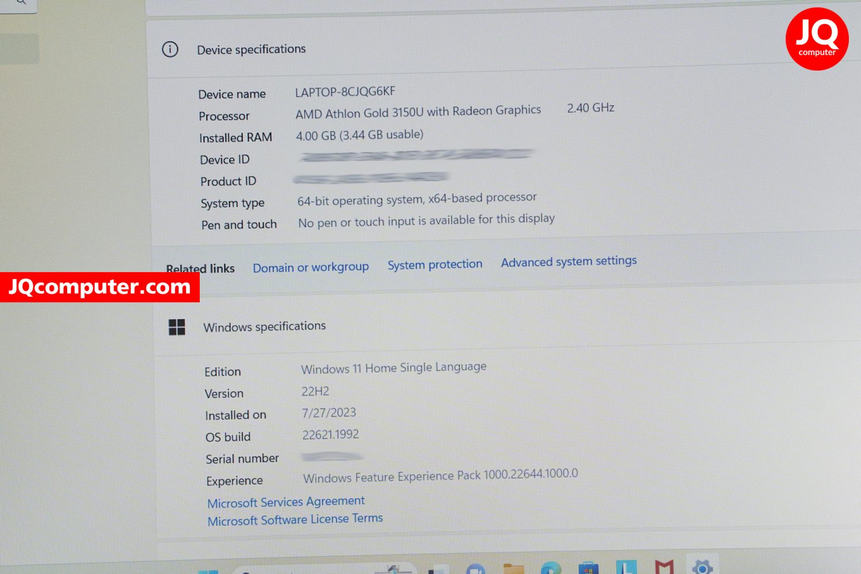This screenshot has width=861, height=574.
Task: Select edition Windows 11 Home Single Language
Action: click(394, 368)
